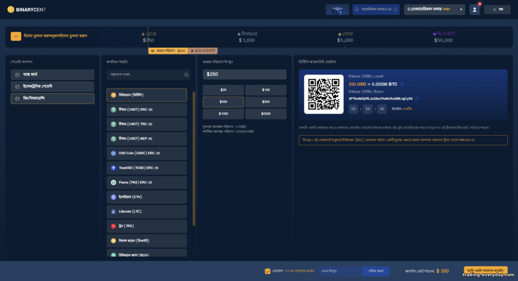Viewport: 518px width, 281px height.
Task: Click the yellow I made a deposit button
Action: pyautogui.click(x=486, y=270)
